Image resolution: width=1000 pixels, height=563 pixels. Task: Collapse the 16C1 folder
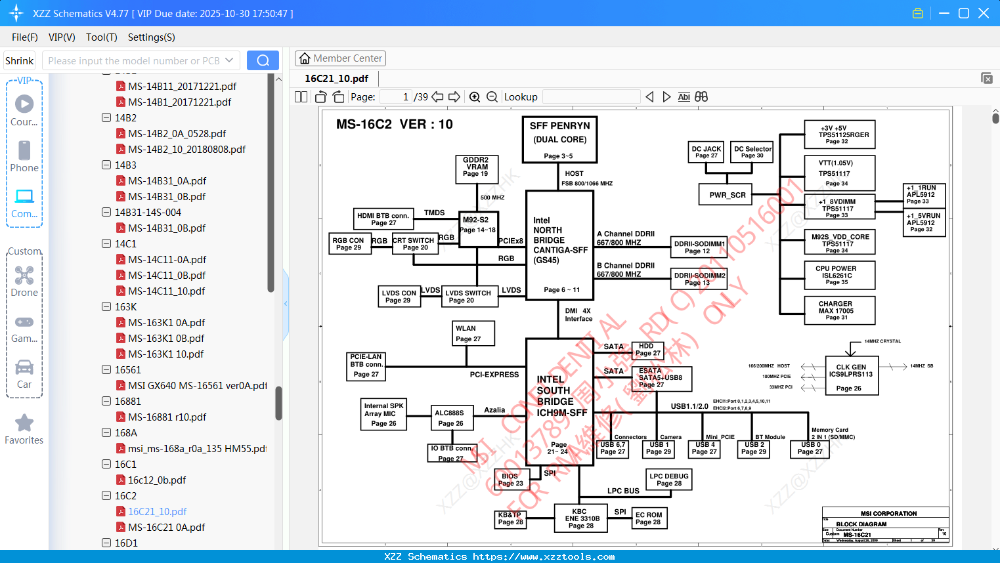(x=106, y=465)
